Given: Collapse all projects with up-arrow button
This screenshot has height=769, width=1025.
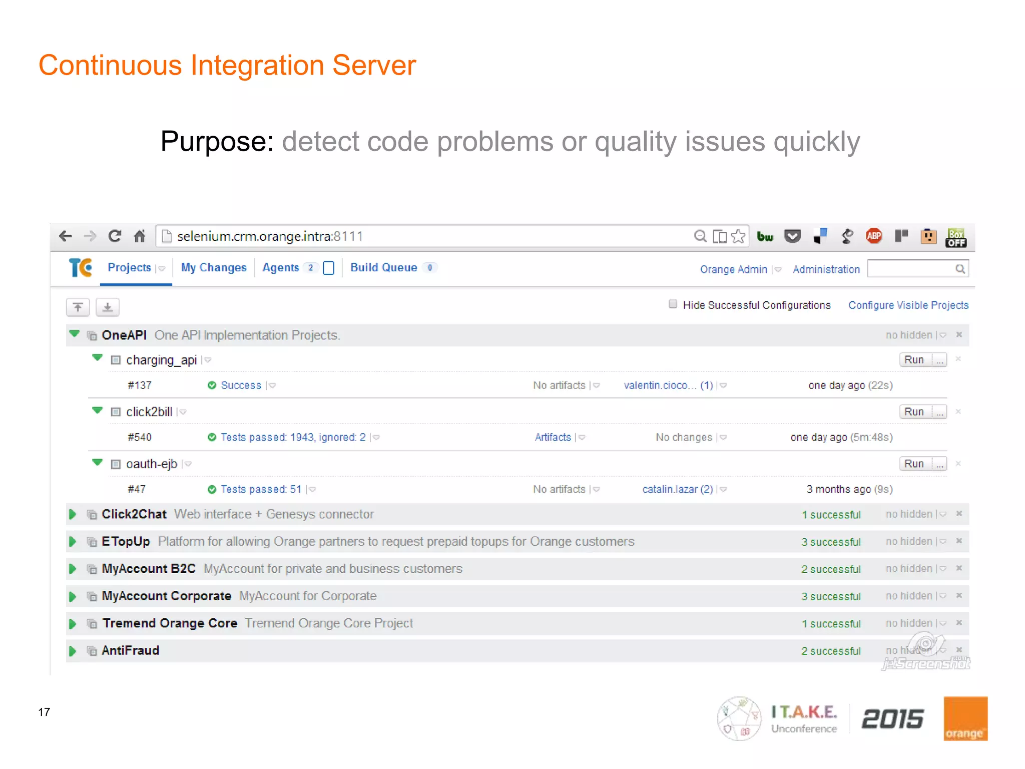Looking at the screenshot, I should (x=78, y=307).
